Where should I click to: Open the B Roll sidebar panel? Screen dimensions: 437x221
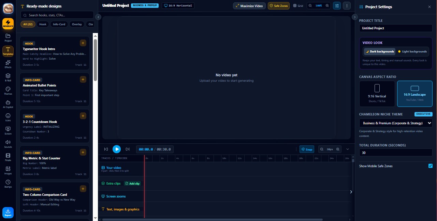(8, 77)
